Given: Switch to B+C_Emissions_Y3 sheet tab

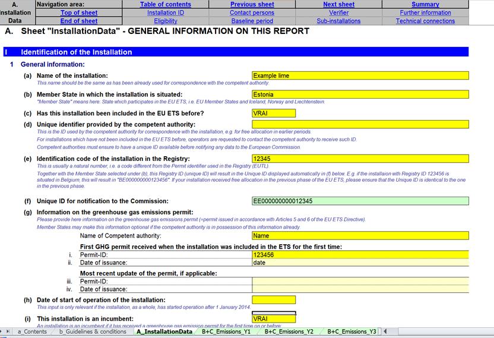Looking at the screenshot, I should [351, 331].
